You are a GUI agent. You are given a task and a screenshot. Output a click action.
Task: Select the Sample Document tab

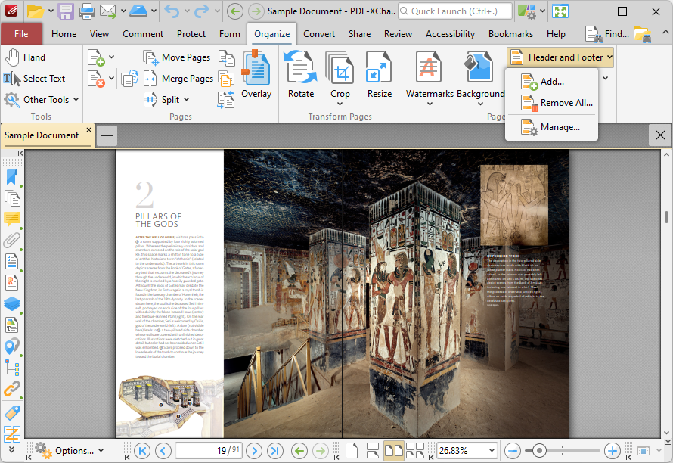(42, 135)
